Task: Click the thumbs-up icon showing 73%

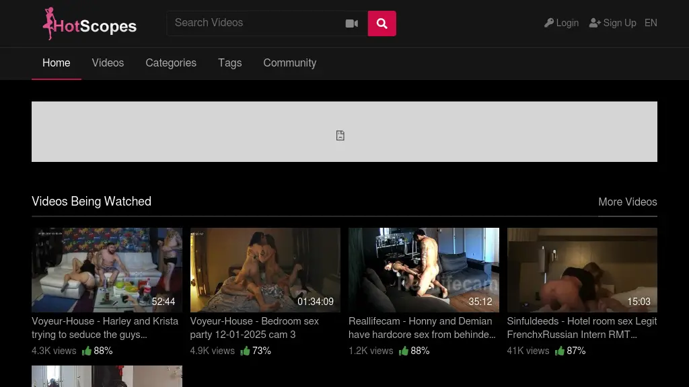Action: [245, 351]
